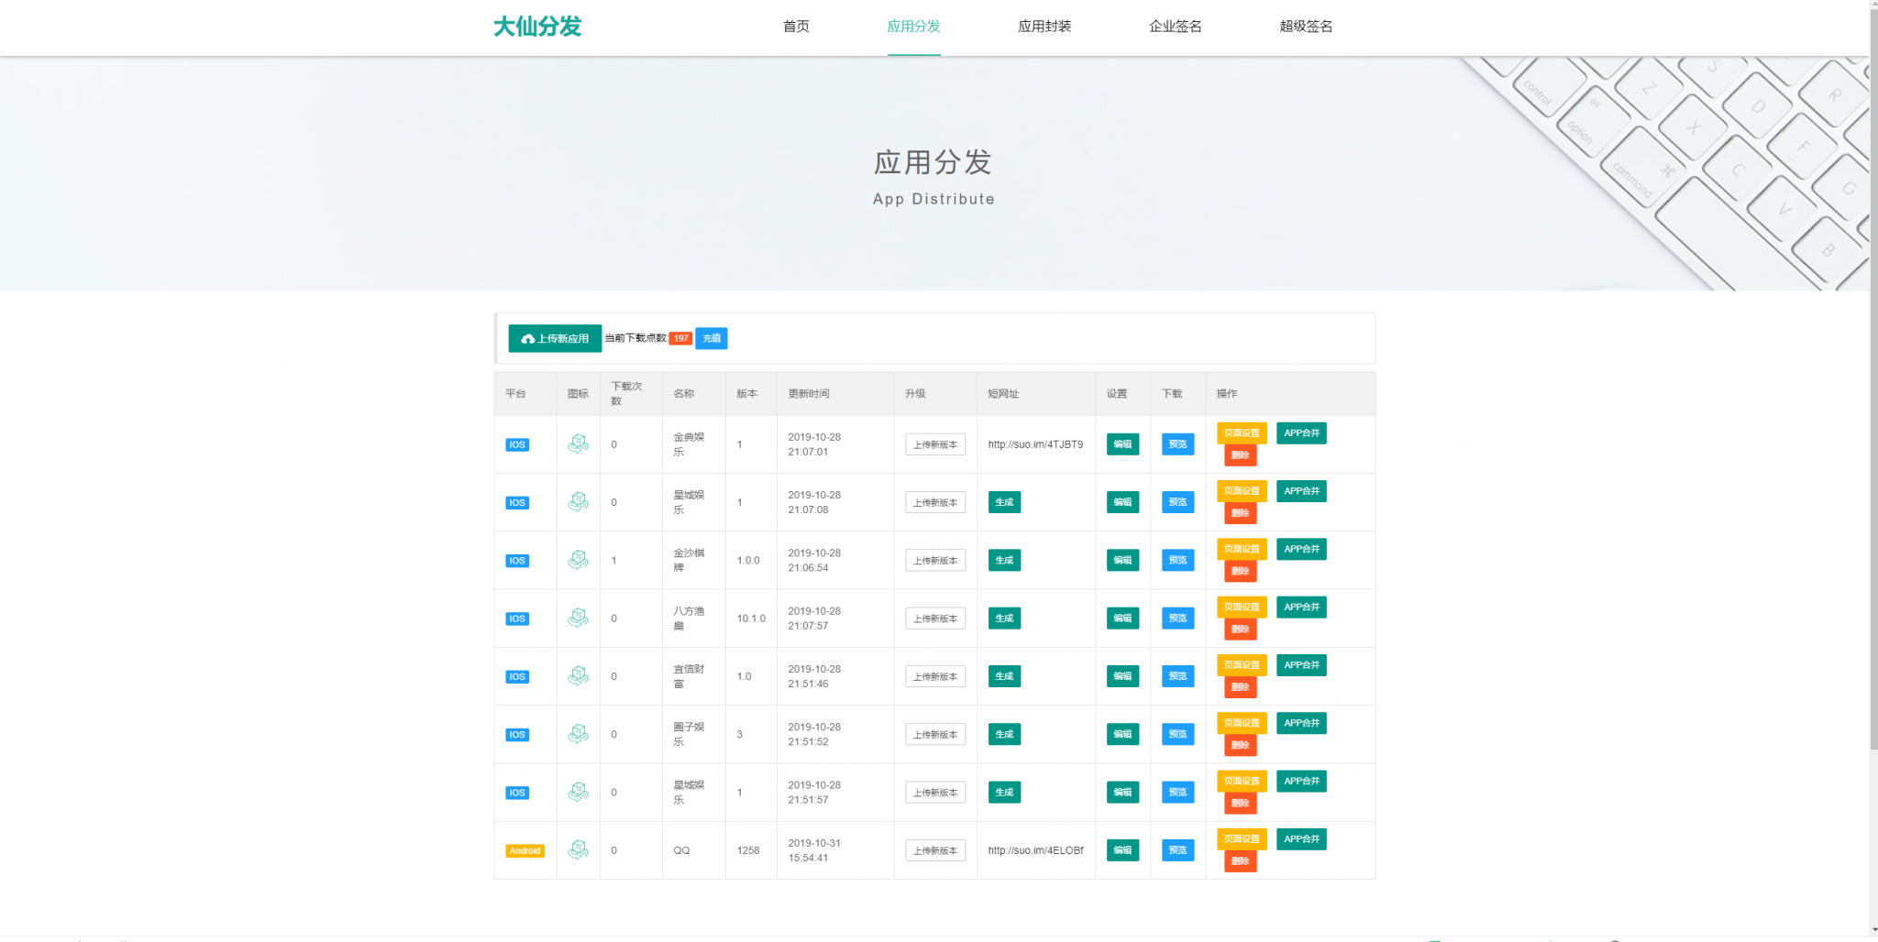1878x942 pixels.
Task: Click the Android platform badge for QQ
Action: (x=525, y=851)
